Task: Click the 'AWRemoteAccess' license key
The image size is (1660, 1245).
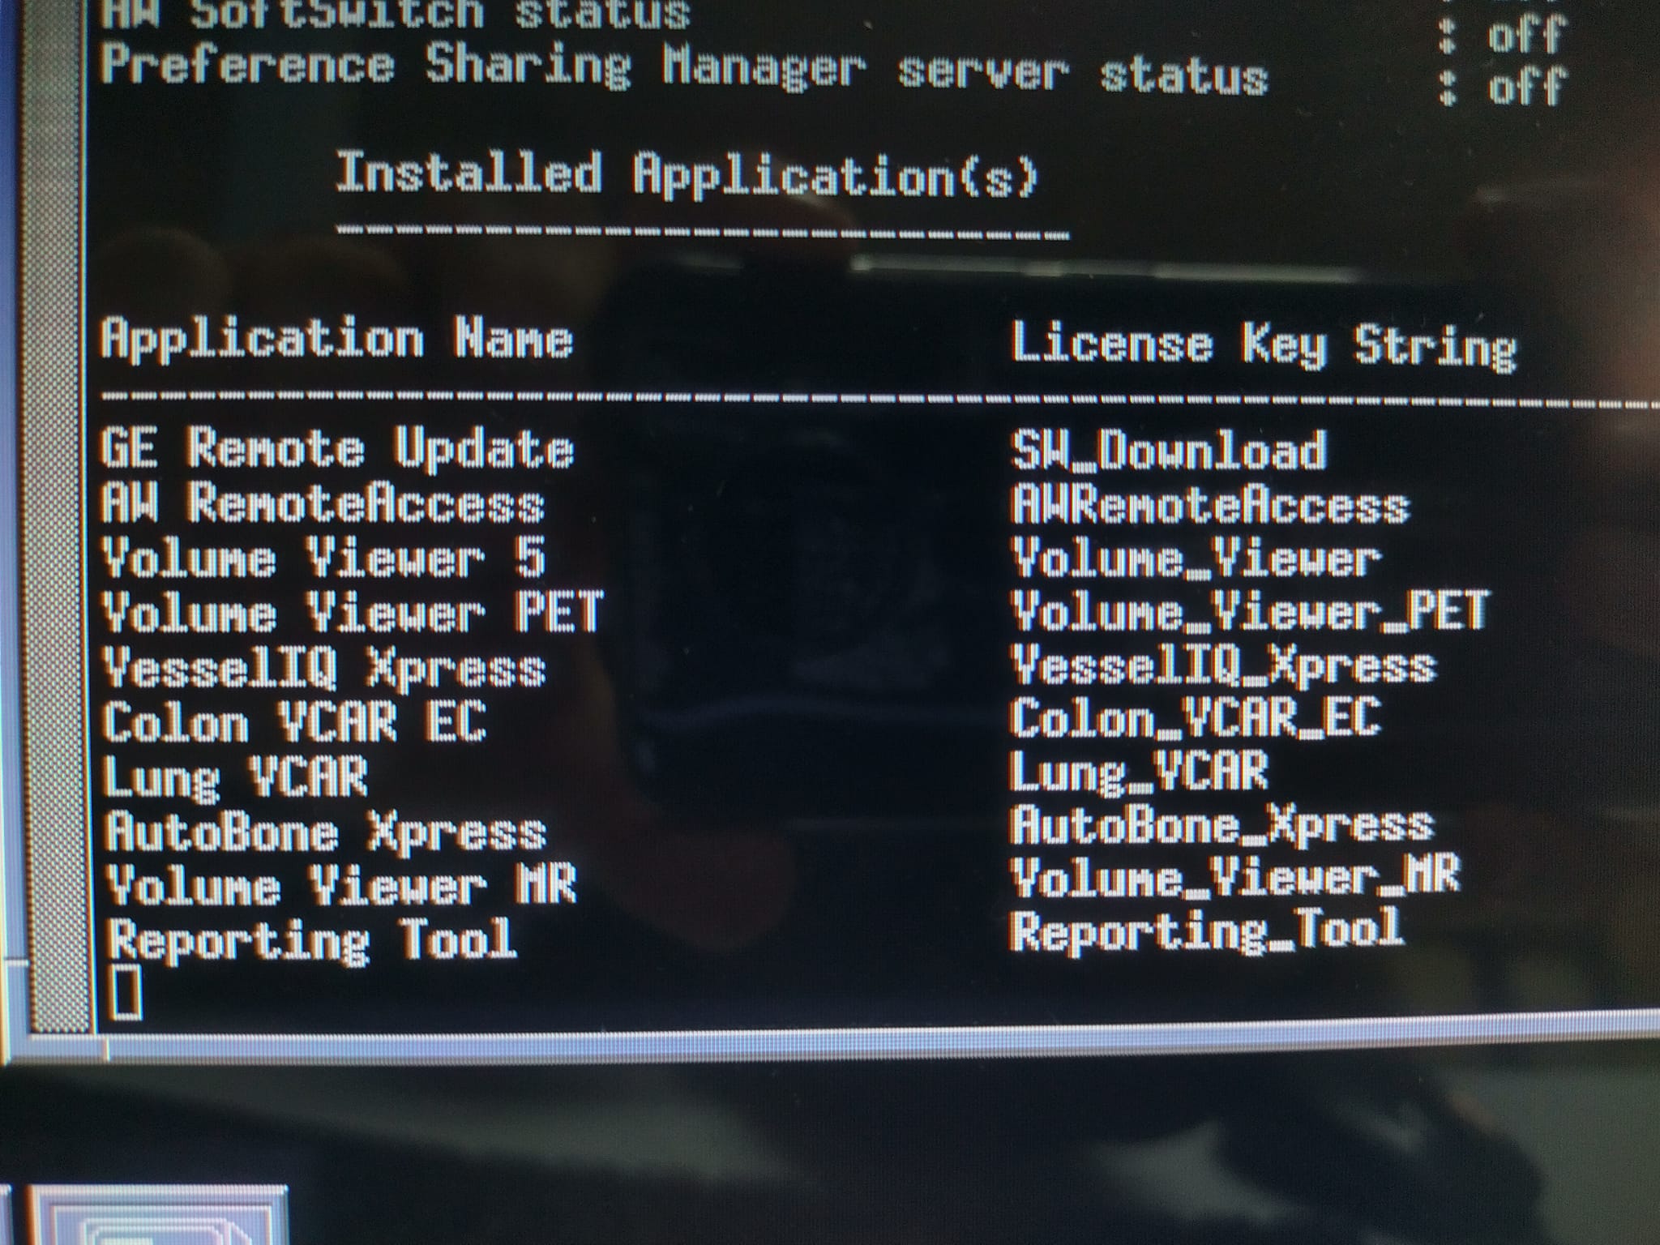Action: tap(1210, 504)
